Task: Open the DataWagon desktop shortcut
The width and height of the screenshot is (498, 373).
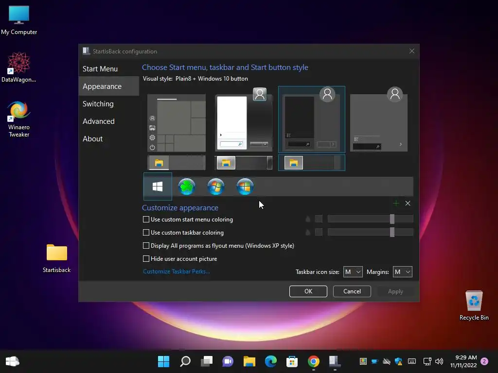Action: (19, 68)
